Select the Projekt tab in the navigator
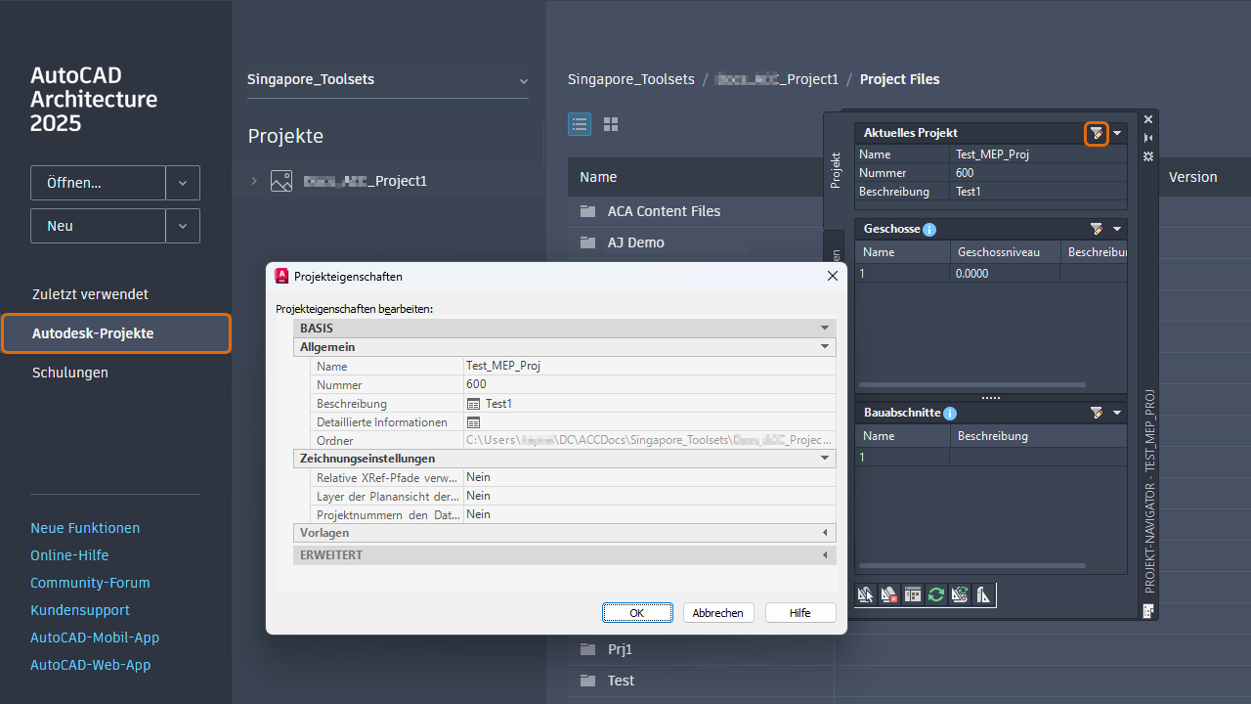The image size is (1251, 704). tap(836, 170)
